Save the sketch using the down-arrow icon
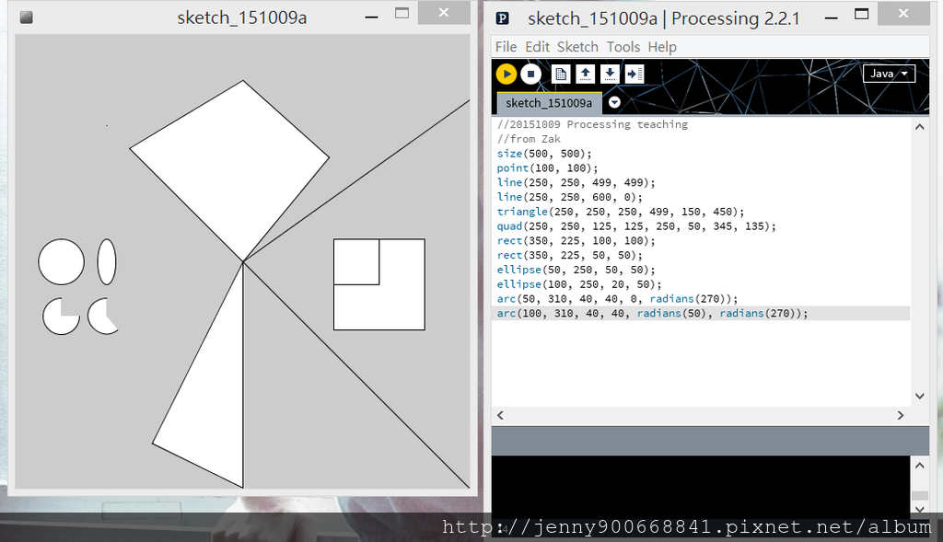 610,74
